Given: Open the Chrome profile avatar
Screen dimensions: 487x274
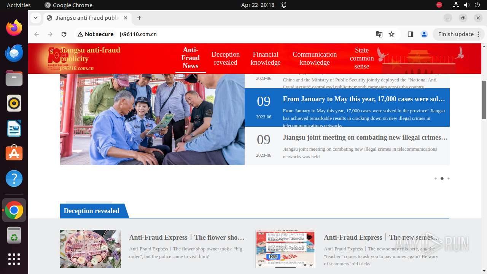Looking at the screenshot, I should pos(424,34).
